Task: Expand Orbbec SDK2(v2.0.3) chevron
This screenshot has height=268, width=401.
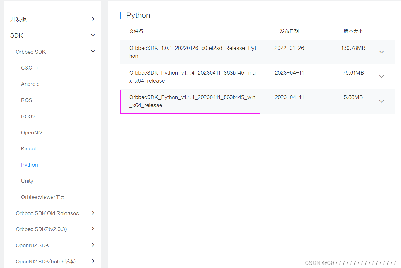Action: point(93,229)
